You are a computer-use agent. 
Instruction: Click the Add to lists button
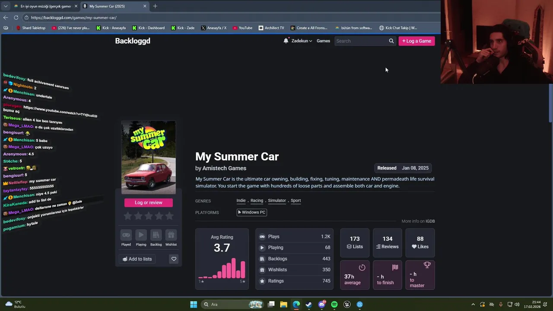(137, 259)
